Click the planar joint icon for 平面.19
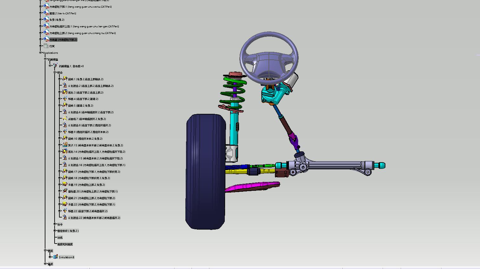Image resolution: width=480 pixels, height=269 pixels. 65,184
